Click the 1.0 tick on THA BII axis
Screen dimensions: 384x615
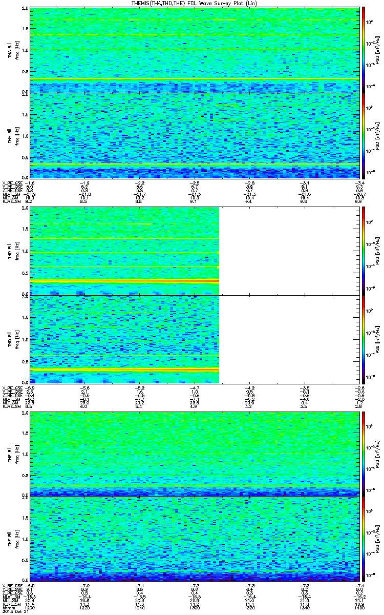click(x=25, y=135)
